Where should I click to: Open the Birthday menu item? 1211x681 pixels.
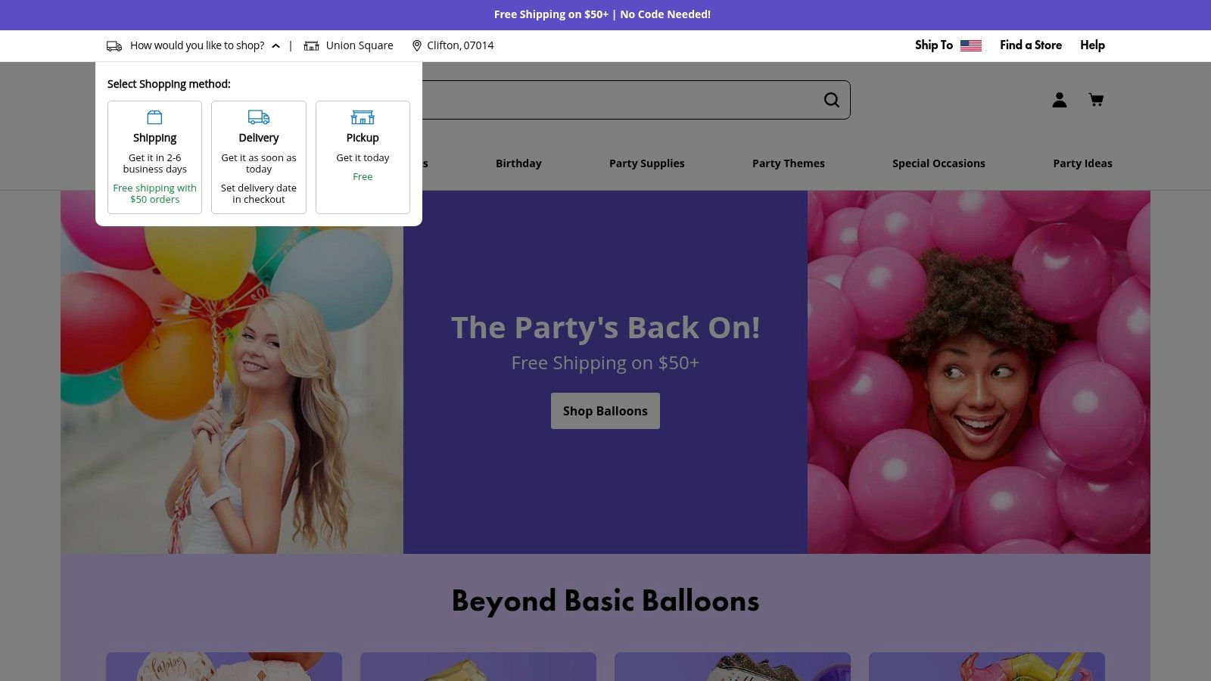(518, 163)
